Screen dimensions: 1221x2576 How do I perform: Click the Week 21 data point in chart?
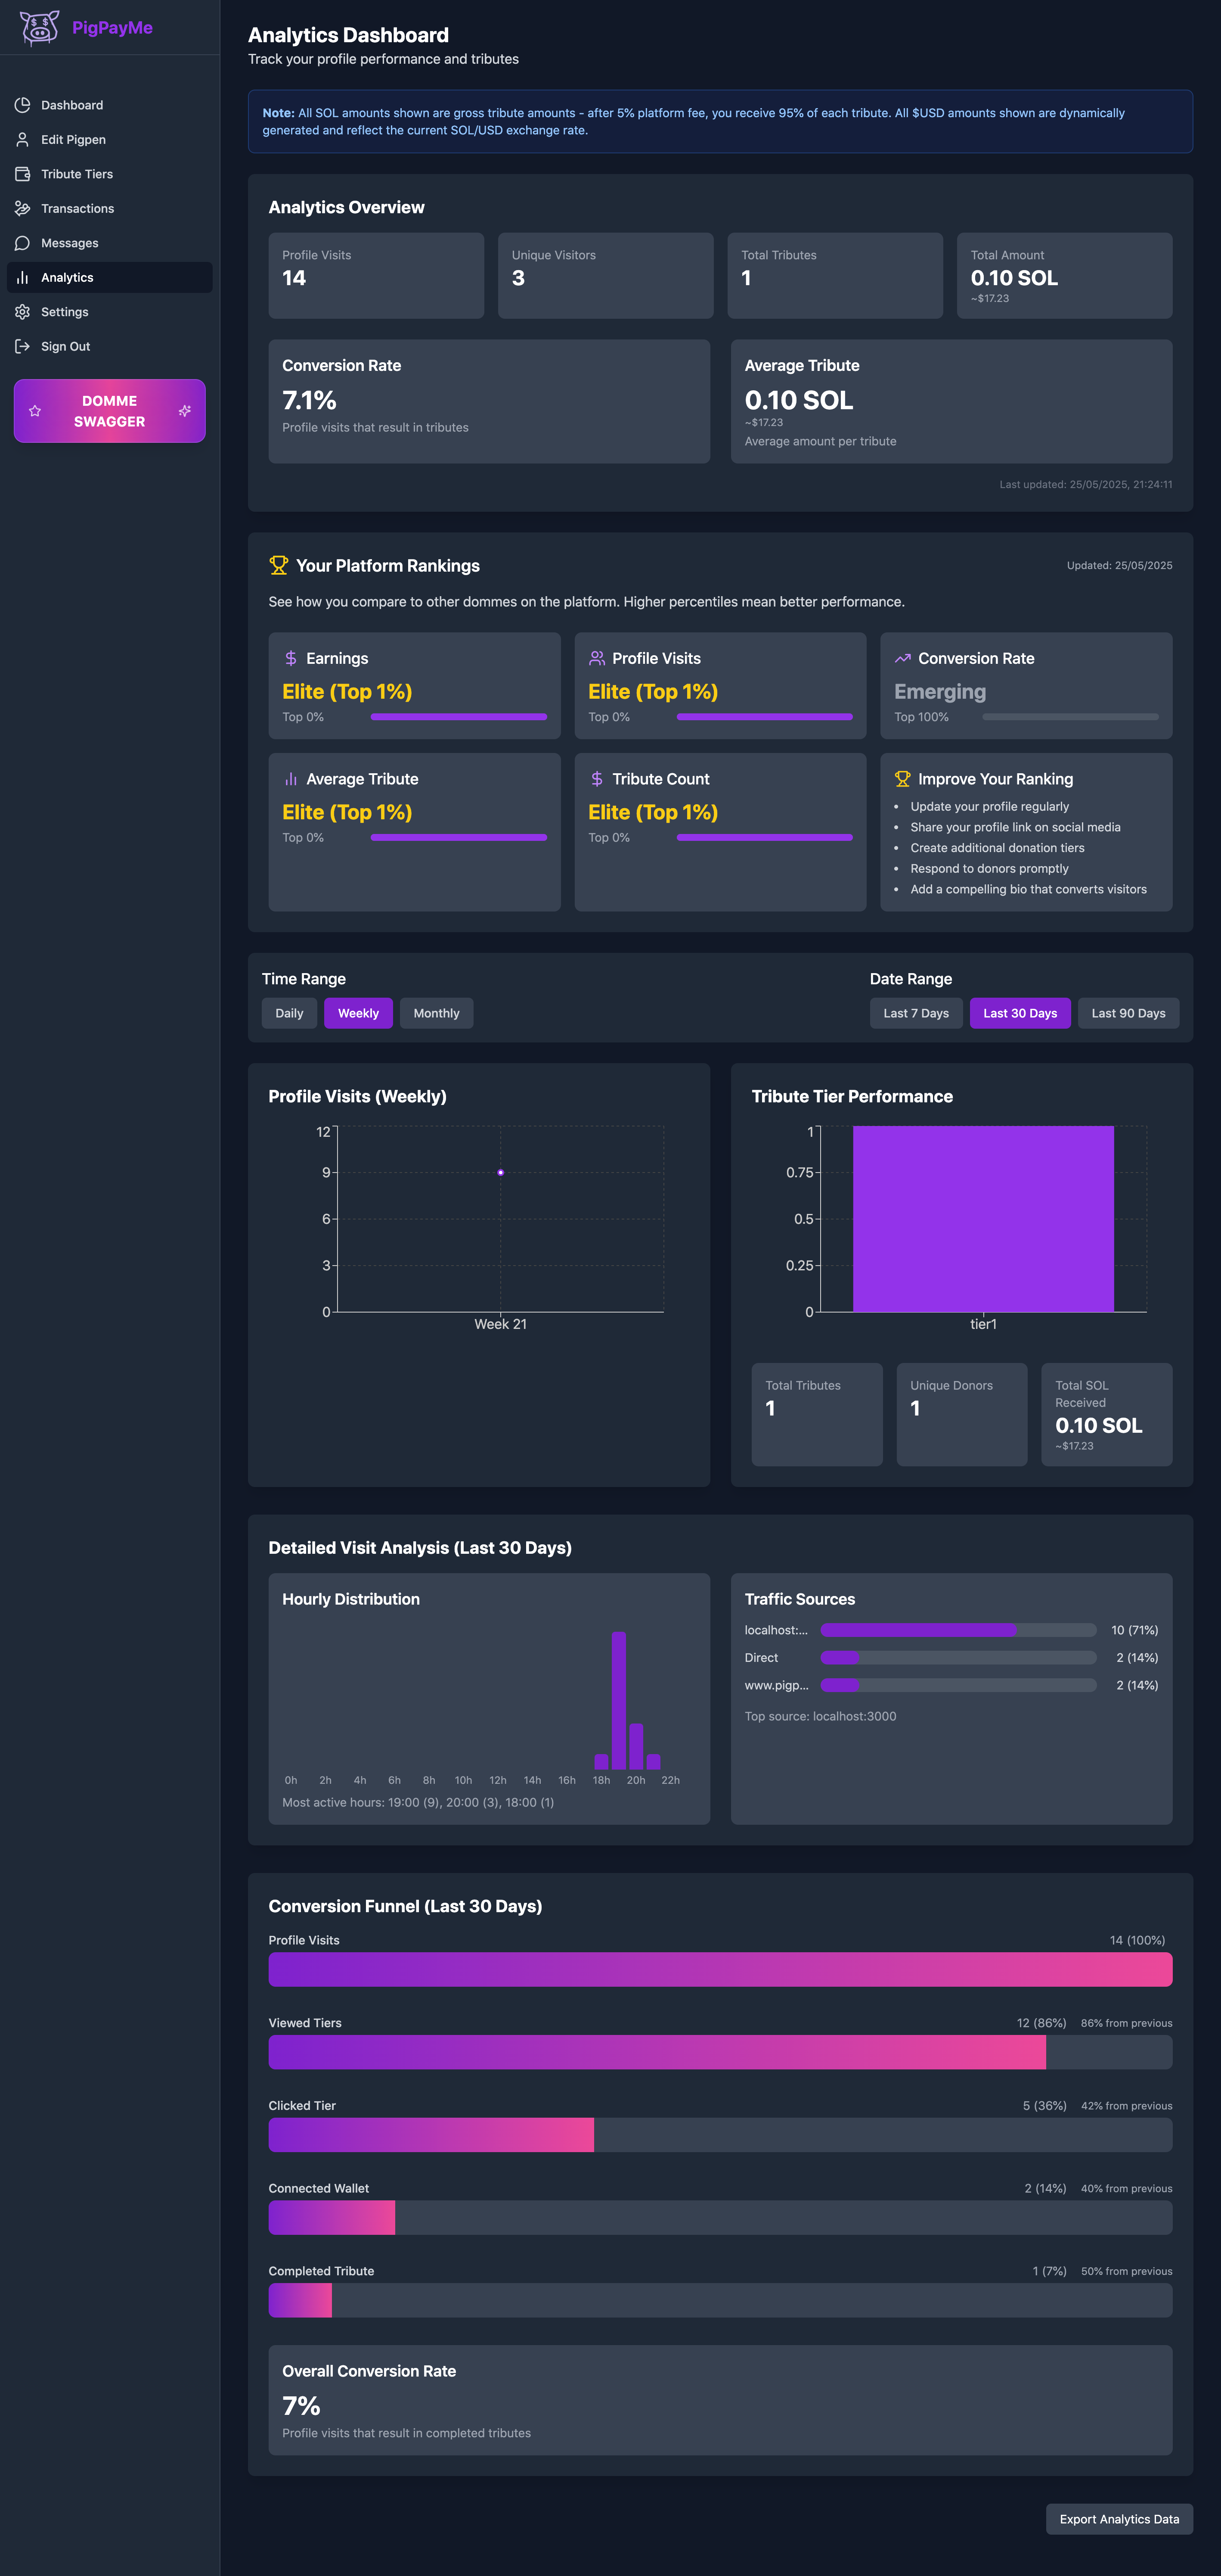point(501,1172)
